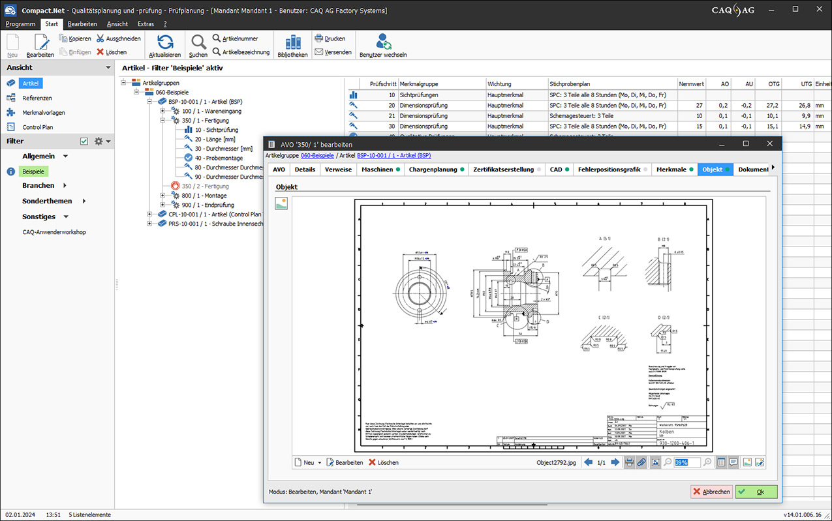Click the object image icon beside the drawing
The height and width of the screenshot is (521, 832).
pyautogui.click(x=282, y=204)
